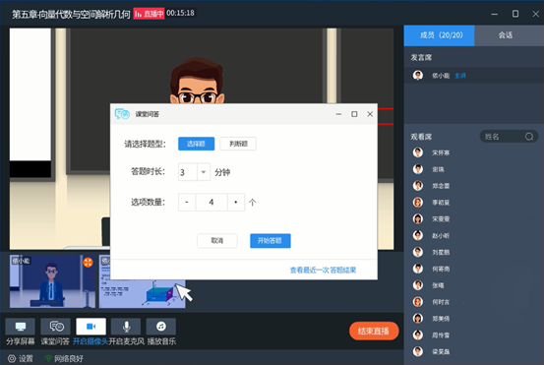Click the 开始答题 button
544x365 pixels.
click(x=271, y=241)
